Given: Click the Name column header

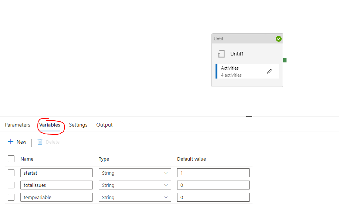Looking at the screenshot, I should pyautogui.click(x=27, y=159).
